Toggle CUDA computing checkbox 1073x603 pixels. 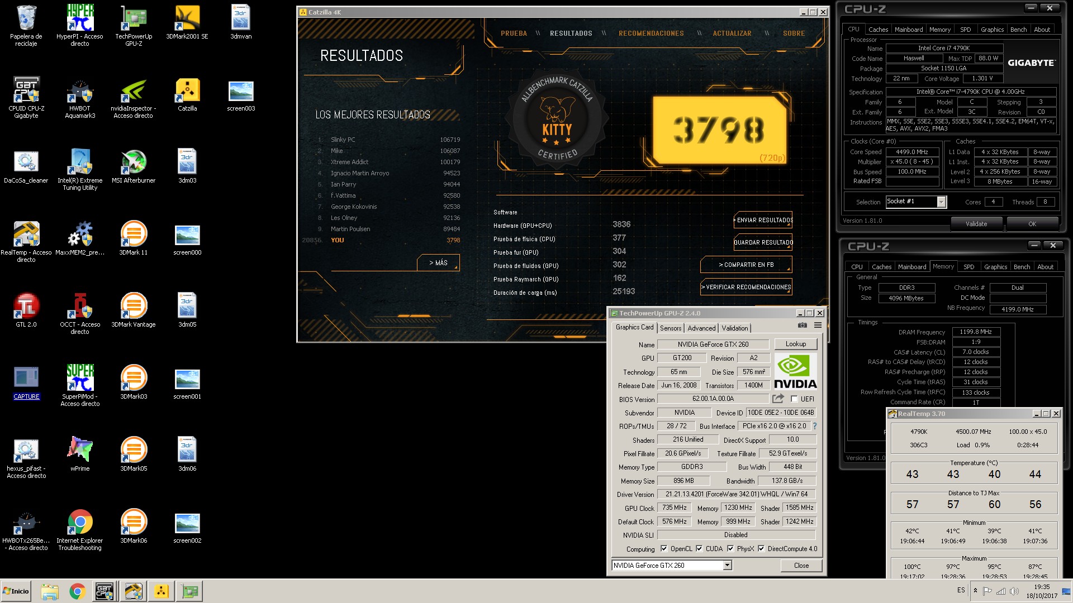tap(699, 549)
